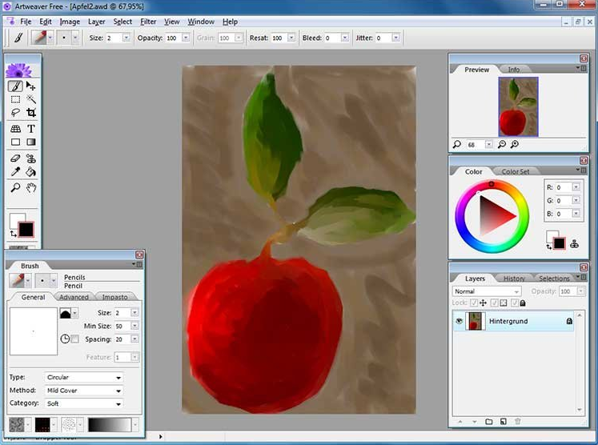
Task: Select the Lasso tool
Action: pyautogui.click(x=15, y=114)
